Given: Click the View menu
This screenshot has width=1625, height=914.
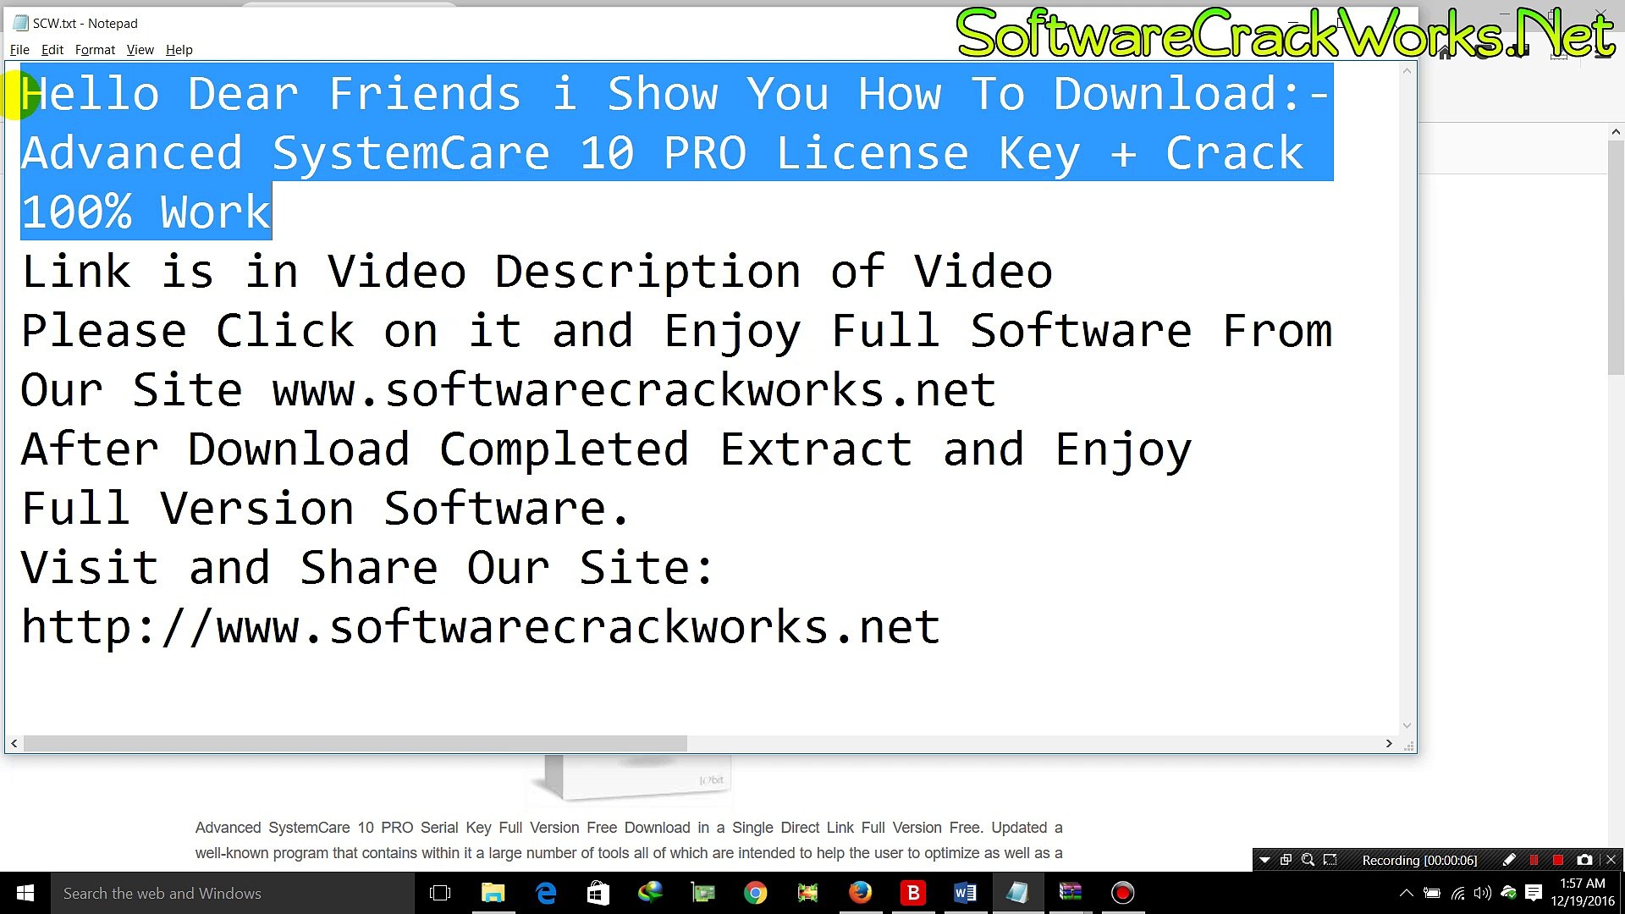Looking at the screenshot, I should coord(140,50).
